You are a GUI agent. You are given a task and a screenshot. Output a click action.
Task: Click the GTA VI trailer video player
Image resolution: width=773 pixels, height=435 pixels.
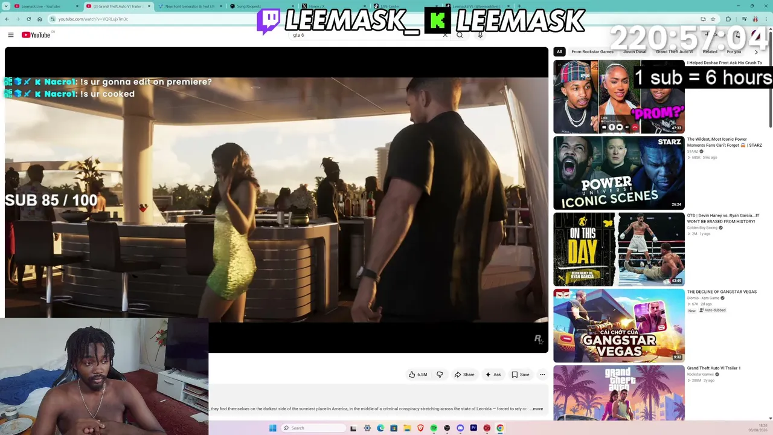click(277, 199)
